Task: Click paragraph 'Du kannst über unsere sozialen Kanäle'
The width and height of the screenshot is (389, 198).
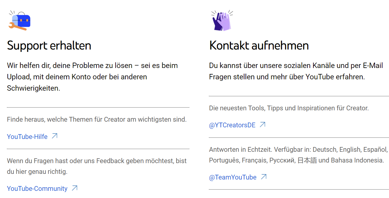Action: (296, 71)
